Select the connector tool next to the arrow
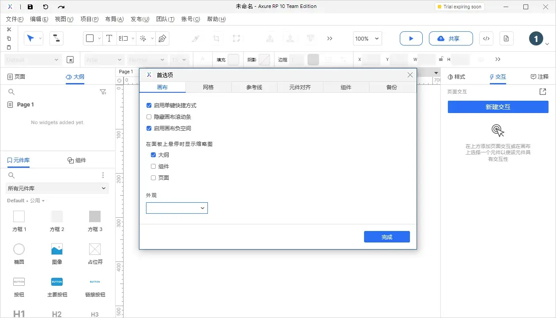 (56, 38)
